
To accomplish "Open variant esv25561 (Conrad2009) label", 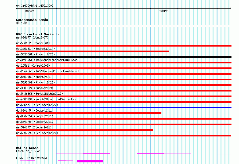I will point(33,66).
